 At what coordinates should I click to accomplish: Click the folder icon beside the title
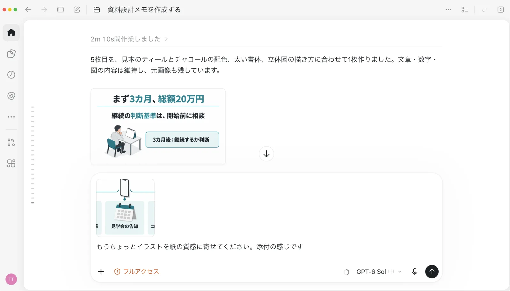coord(97,10)
